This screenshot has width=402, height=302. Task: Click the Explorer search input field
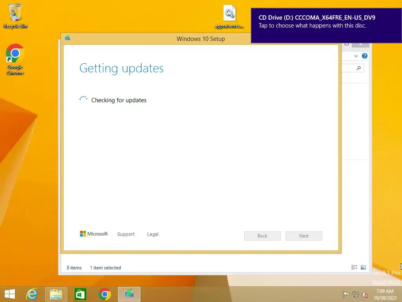tap(353, 68)
